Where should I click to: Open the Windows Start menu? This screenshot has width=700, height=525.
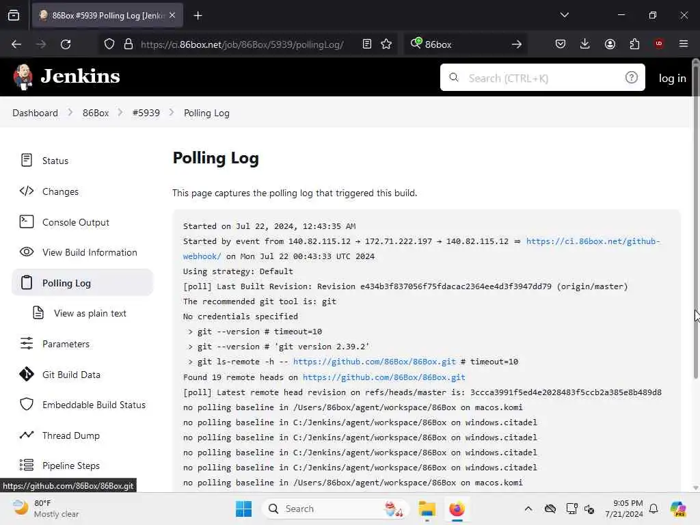coord(244,509)
